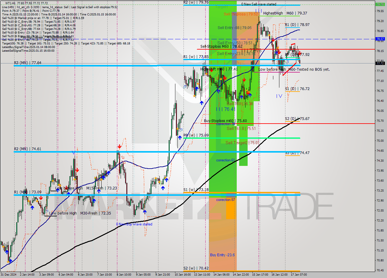
Task: Click the '31 Dec 2024' time axis label
Action: 8,275
